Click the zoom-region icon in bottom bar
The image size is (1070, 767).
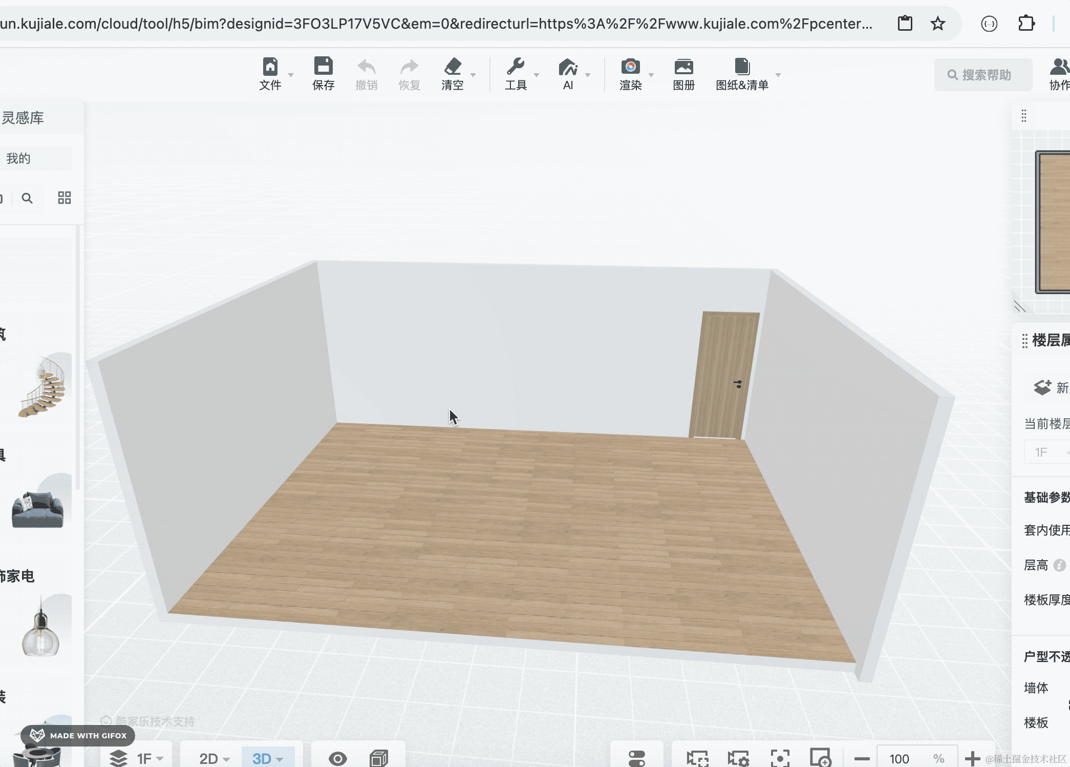[820, 758]
